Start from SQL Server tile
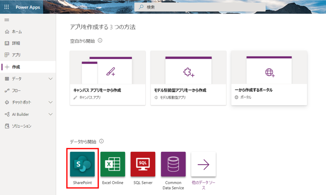Image resolution: width=326 pixels, height=195 pixels. (x=143, y=164)
